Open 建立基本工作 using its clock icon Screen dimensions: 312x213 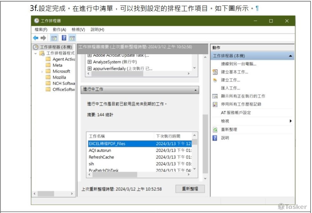point(215,72)
